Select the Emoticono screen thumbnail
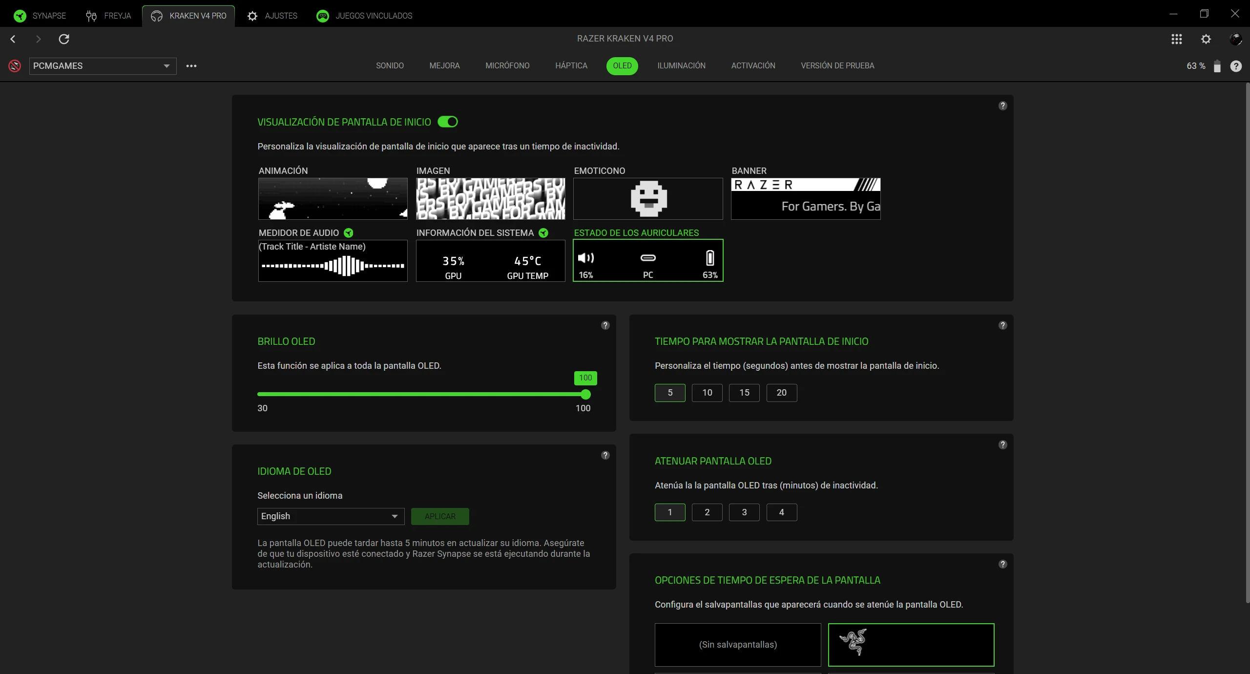The height and width of the screenshot is (674, 1250). point(648,199)
